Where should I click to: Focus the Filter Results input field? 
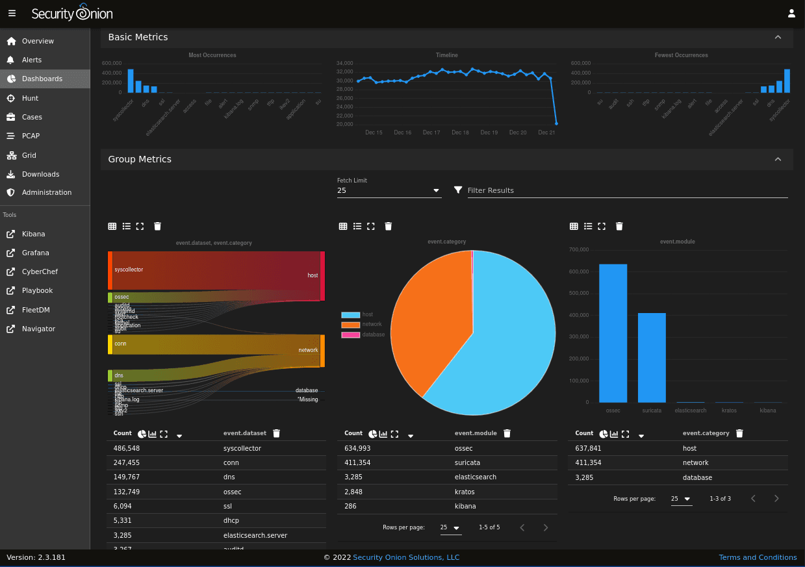click(x=627, y=190)
